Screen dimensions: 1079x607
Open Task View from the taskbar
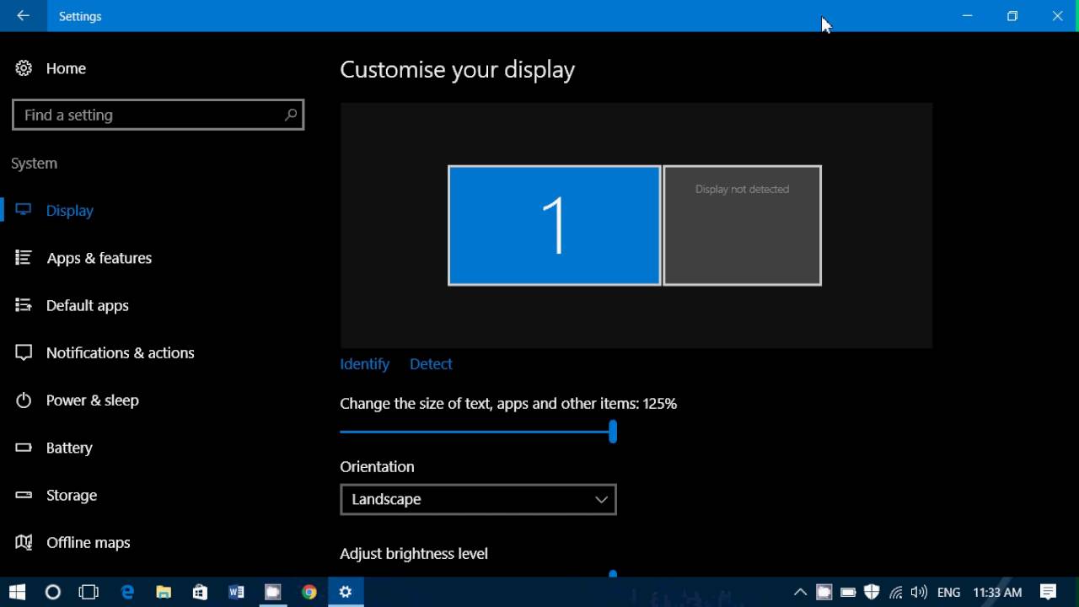(89, 592)
